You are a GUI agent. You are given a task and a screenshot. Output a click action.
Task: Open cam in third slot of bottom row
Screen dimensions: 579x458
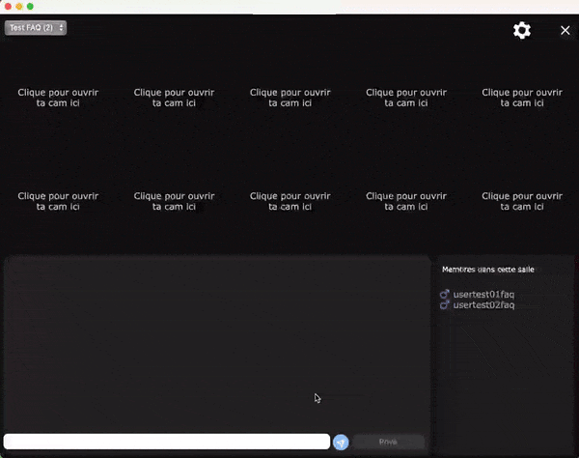click(x=289, y=201)
